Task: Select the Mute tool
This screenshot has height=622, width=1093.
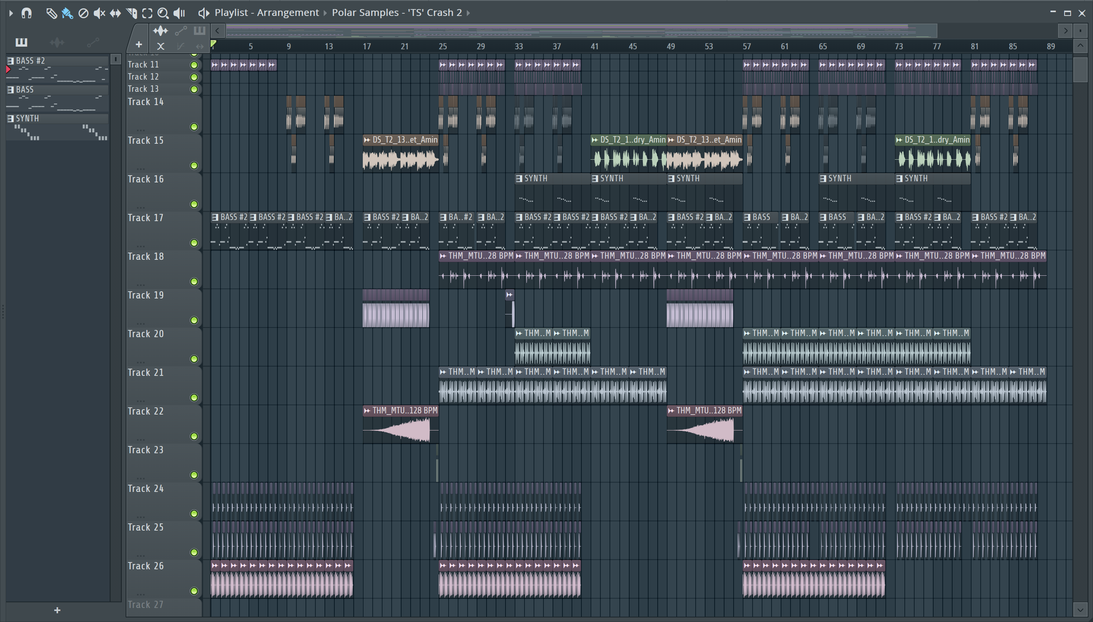Action: pos(99,13)
